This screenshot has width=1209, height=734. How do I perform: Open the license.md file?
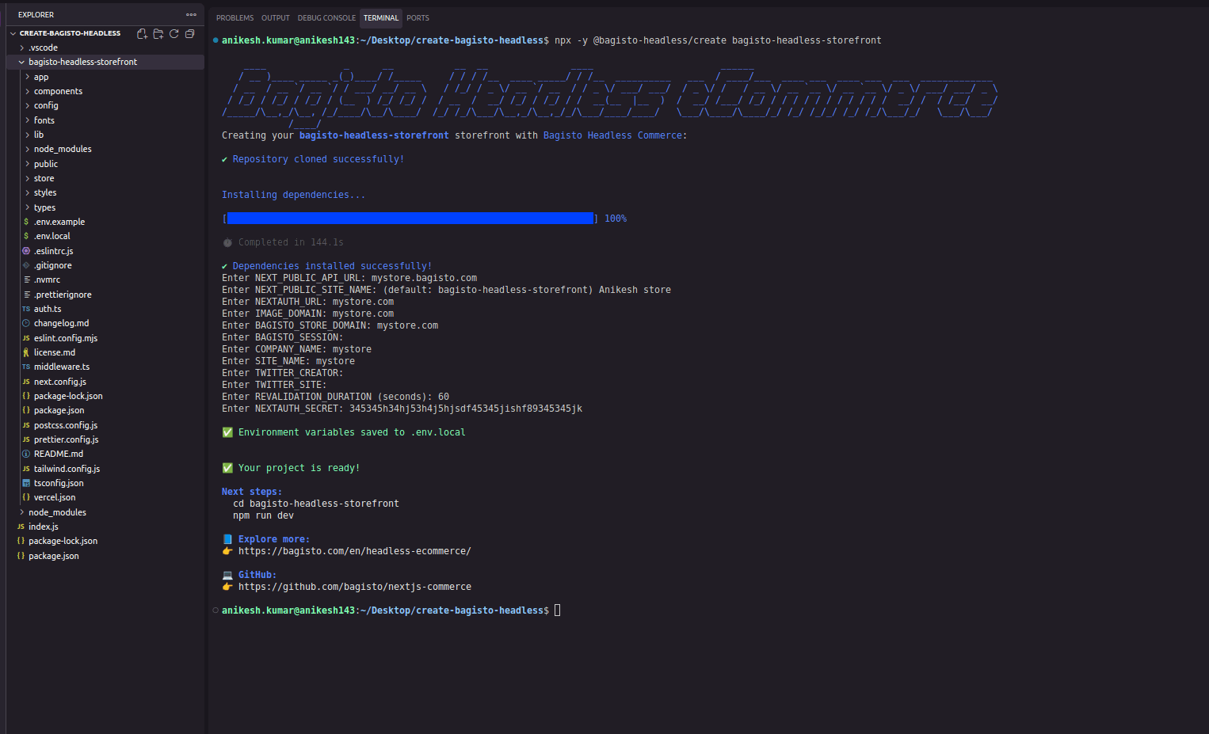(x=55, y=352)
